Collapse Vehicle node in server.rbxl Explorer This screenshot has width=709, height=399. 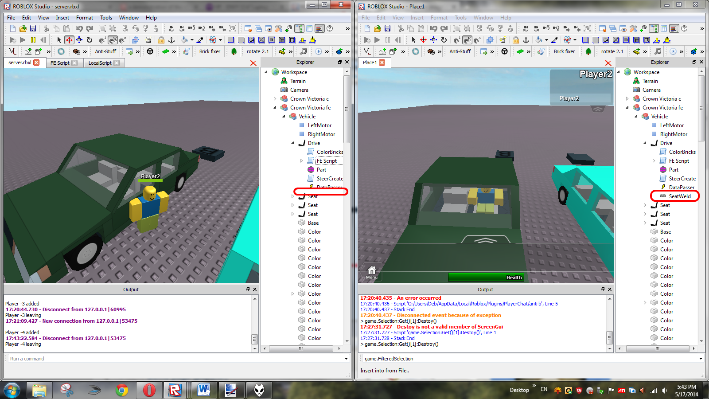284,117
